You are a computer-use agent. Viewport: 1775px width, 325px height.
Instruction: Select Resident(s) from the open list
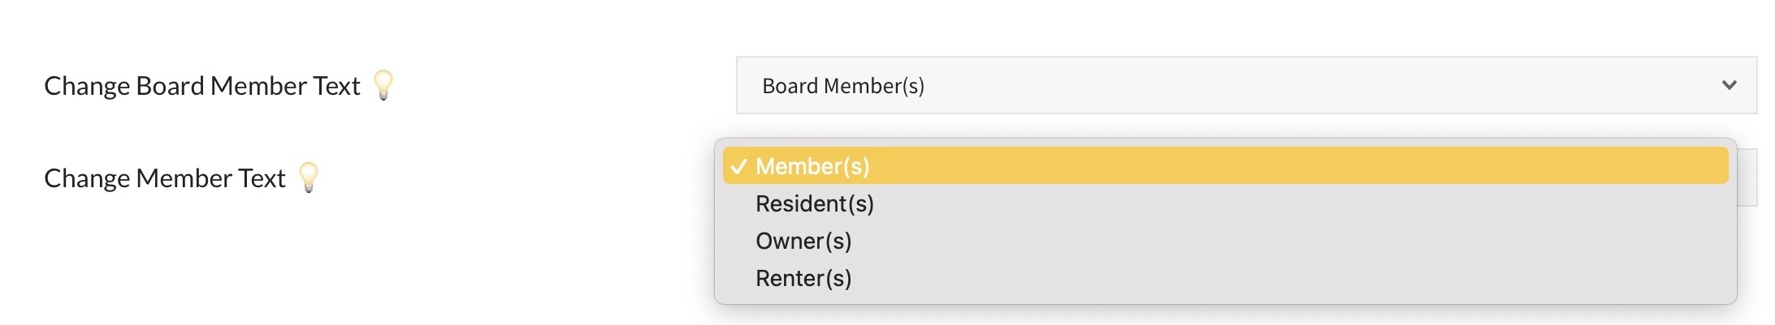[x=814, y=203]
